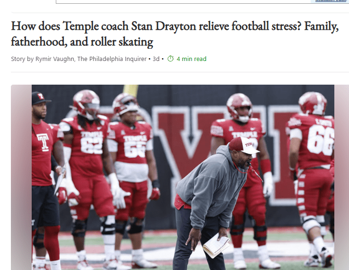Click the green stopwatch icon
The image size is (349, 270).
tap(171, 59)
